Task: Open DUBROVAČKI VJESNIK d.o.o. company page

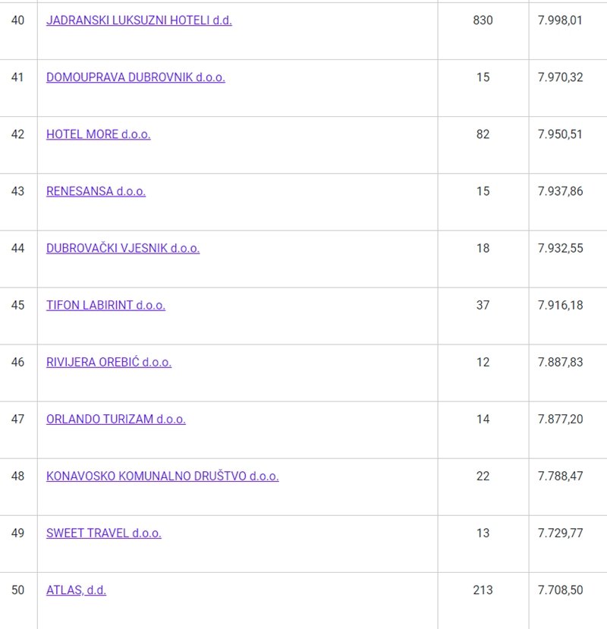Action: click(123, 248)
